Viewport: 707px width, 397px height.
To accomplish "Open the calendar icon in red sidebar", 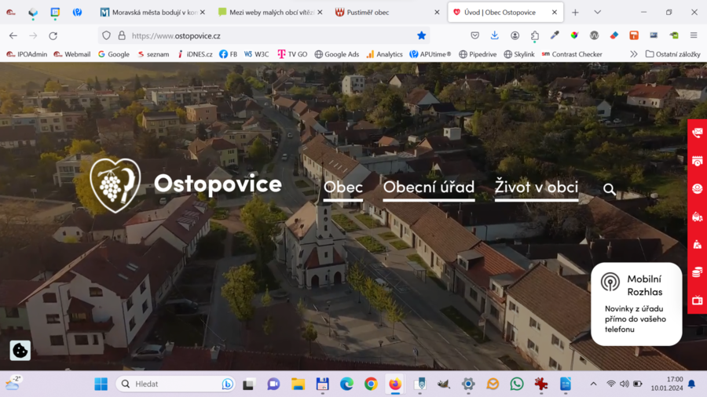I will pyautogui.click(x=697, y=161).
